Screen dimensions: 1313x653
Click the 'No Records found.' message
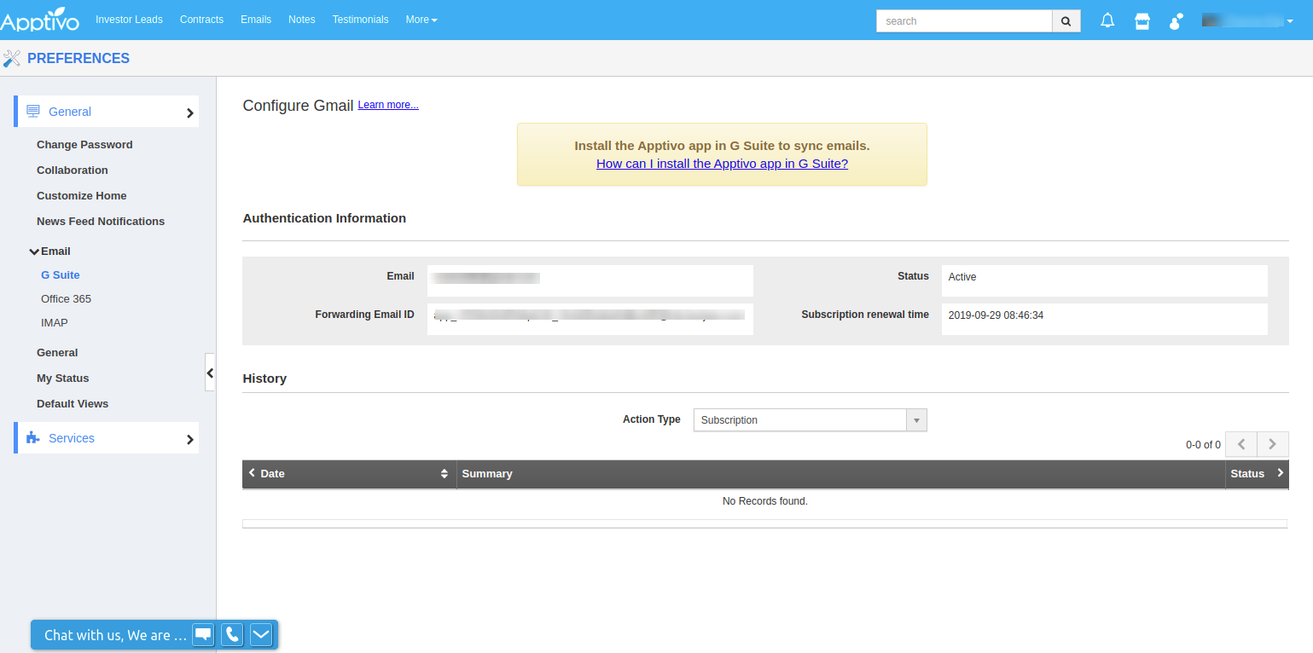(765, 501)
